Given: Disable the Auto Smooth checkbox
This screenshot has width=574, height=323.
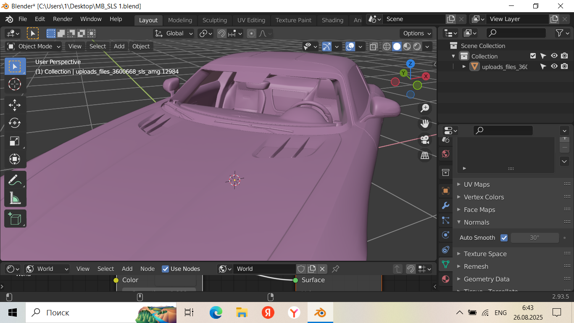Looking at the screenshot, I should (504, 238).
